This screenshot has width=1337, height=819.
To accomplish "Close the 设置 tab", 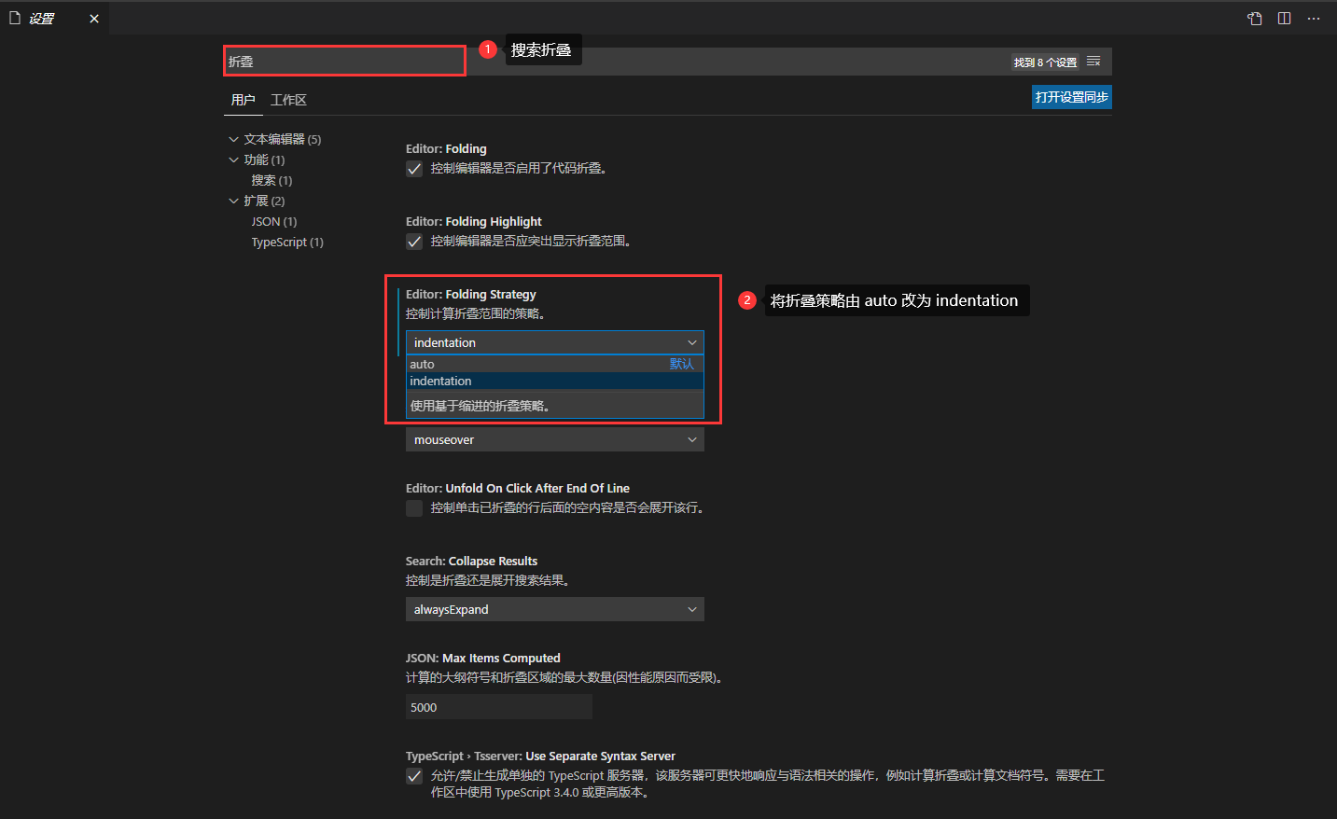I will tap(94, 19).
